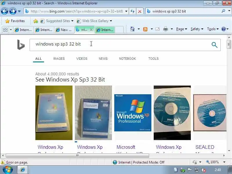Click the toolbar search magnifier icon
232x174 pixels.
223,11
